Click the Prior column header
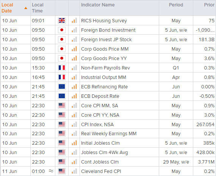216x176 pixels. pos(209,5)
